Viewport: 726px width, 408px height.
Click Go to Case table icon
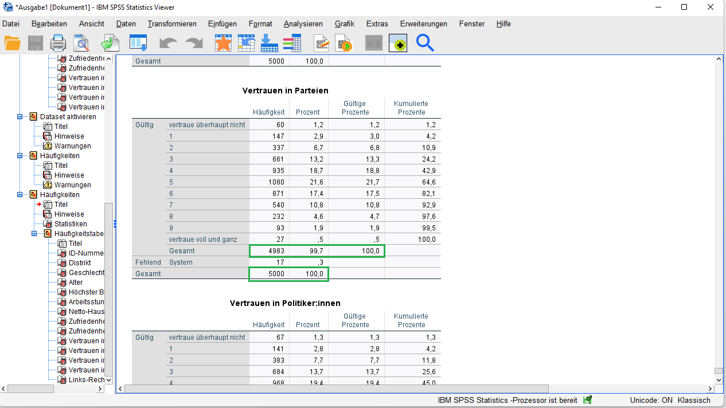pos(246,43)
